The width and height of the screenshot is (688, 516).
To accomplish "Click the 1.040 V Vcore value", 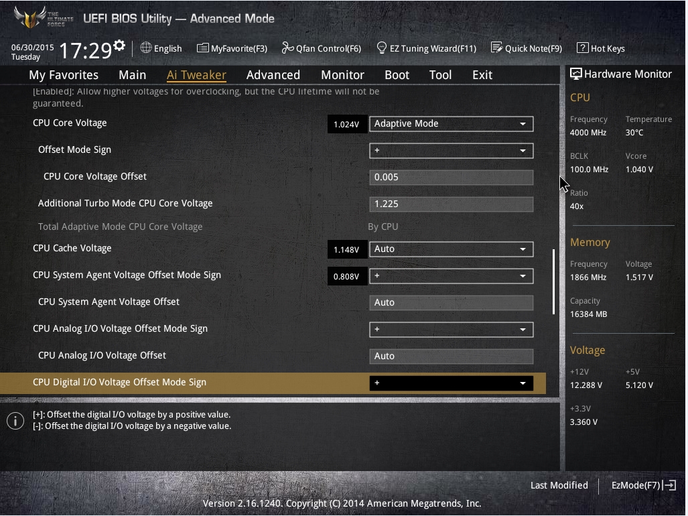I will coord(639,170).
